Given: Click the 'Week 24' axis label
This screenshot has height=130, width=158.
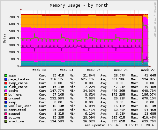Looking at the screenshot, I should (66, 70).
